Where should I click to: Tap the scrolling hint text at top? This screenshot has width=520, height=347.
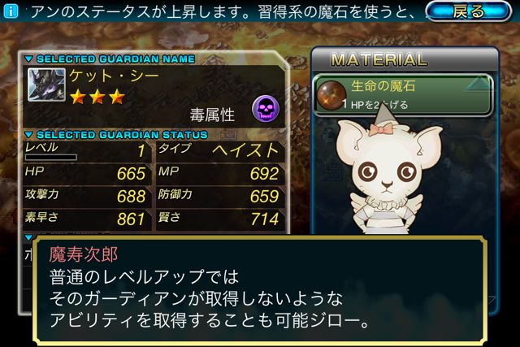click(224, 11)
